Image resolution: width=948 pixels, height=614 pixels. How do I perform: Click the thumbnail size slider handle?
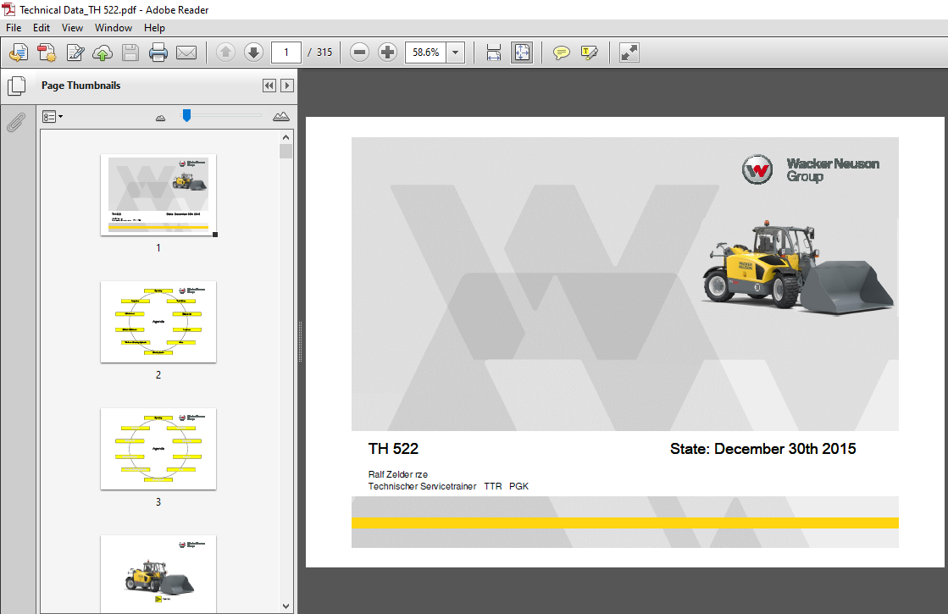click(x=187, y=115)
